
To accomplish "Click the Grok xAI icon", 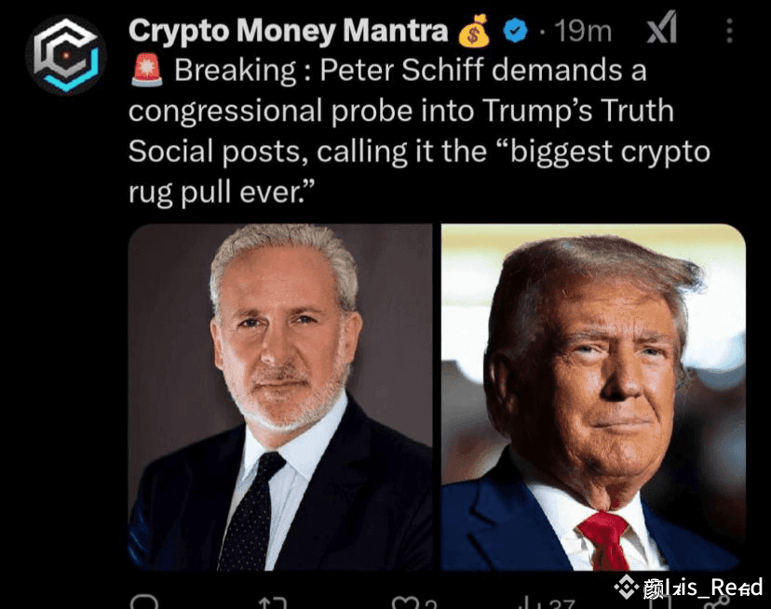I will pyautogui.click(x=662, y=29).
